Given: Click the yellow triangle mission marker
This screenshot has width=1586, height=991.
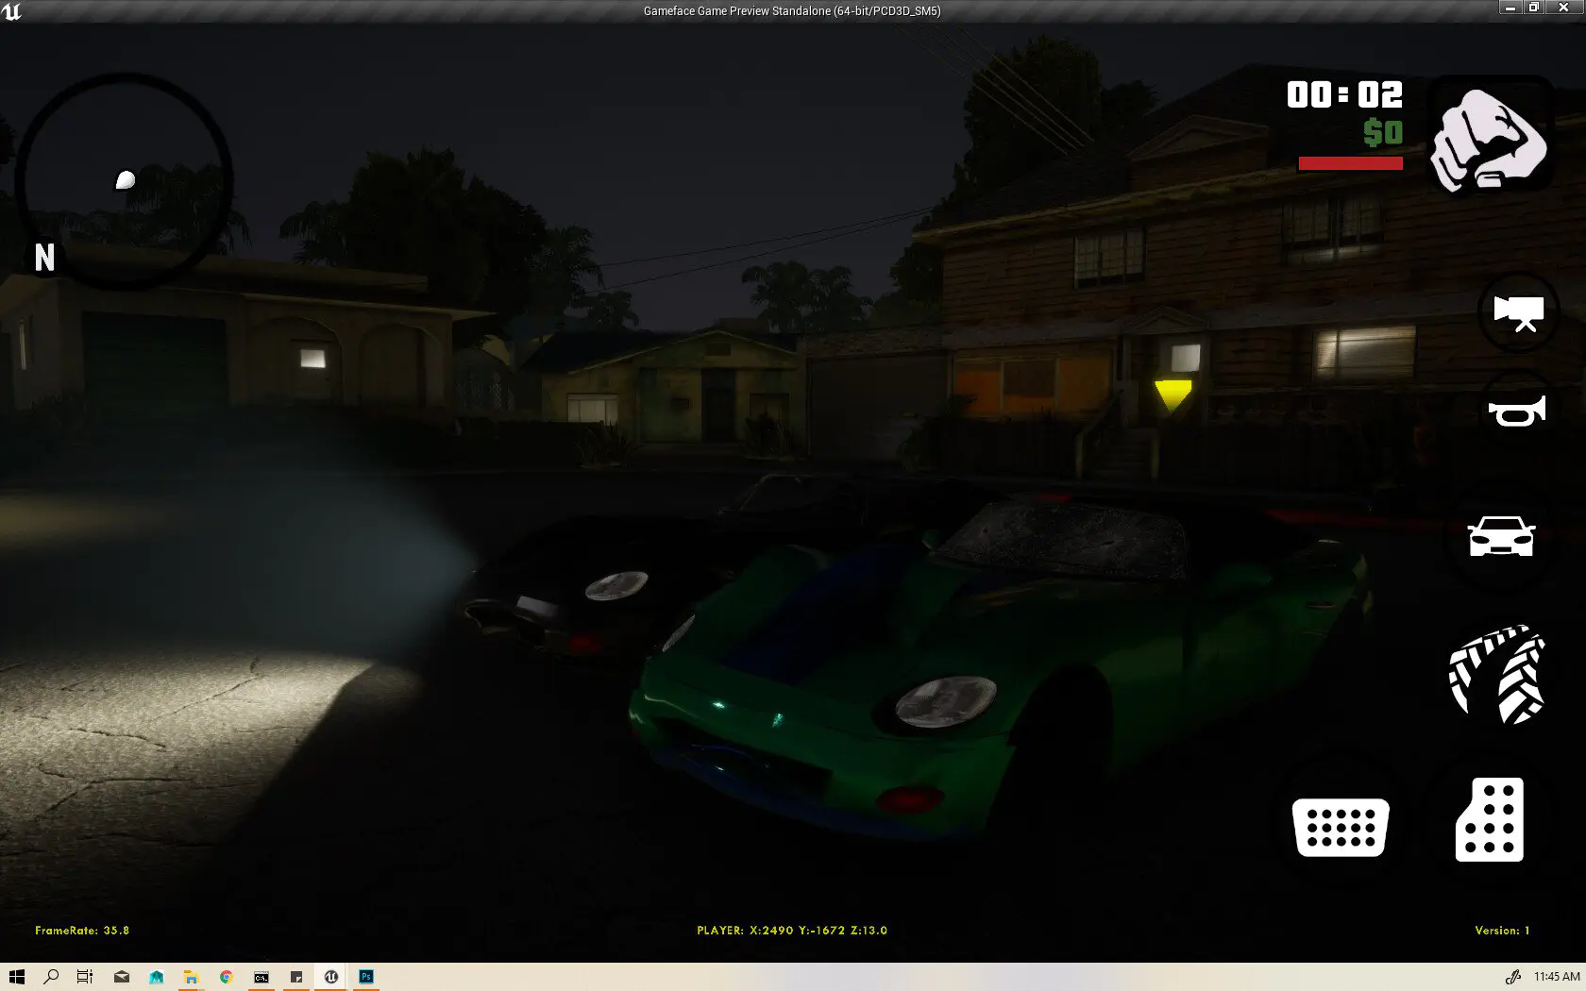Looking at the screenshot, I should (1173, 395).
